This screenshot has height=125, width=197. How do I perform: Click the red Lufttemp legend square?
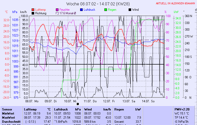point(33,10)
